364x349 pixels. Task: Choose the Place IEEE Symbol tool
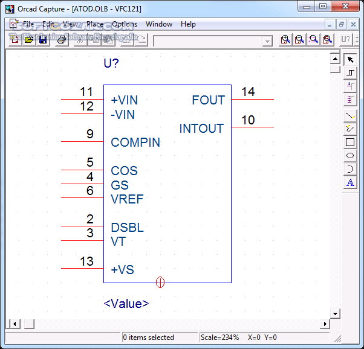coord(350,72)
